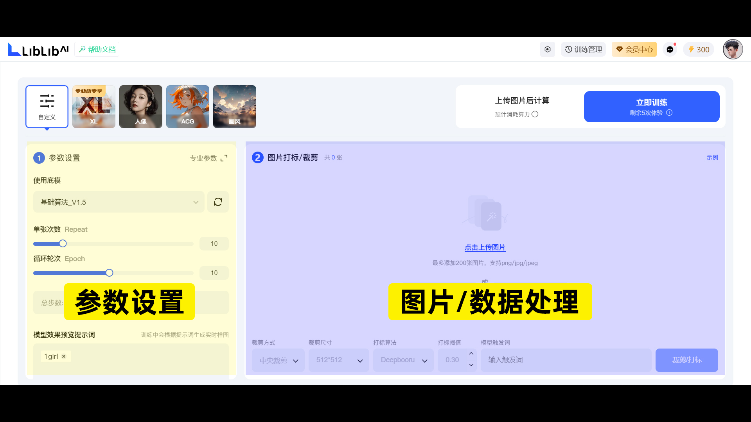Open the 中央裁剪 crop method dropdown
This screenshot has height=422, width=751.
pyautogui.click(x=278, y=360)
